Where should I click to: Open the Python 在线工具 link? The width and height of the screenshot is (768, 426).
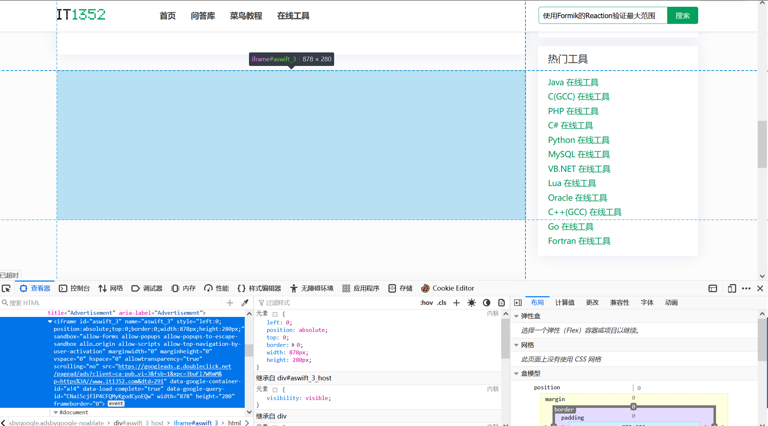coord(578,140)
